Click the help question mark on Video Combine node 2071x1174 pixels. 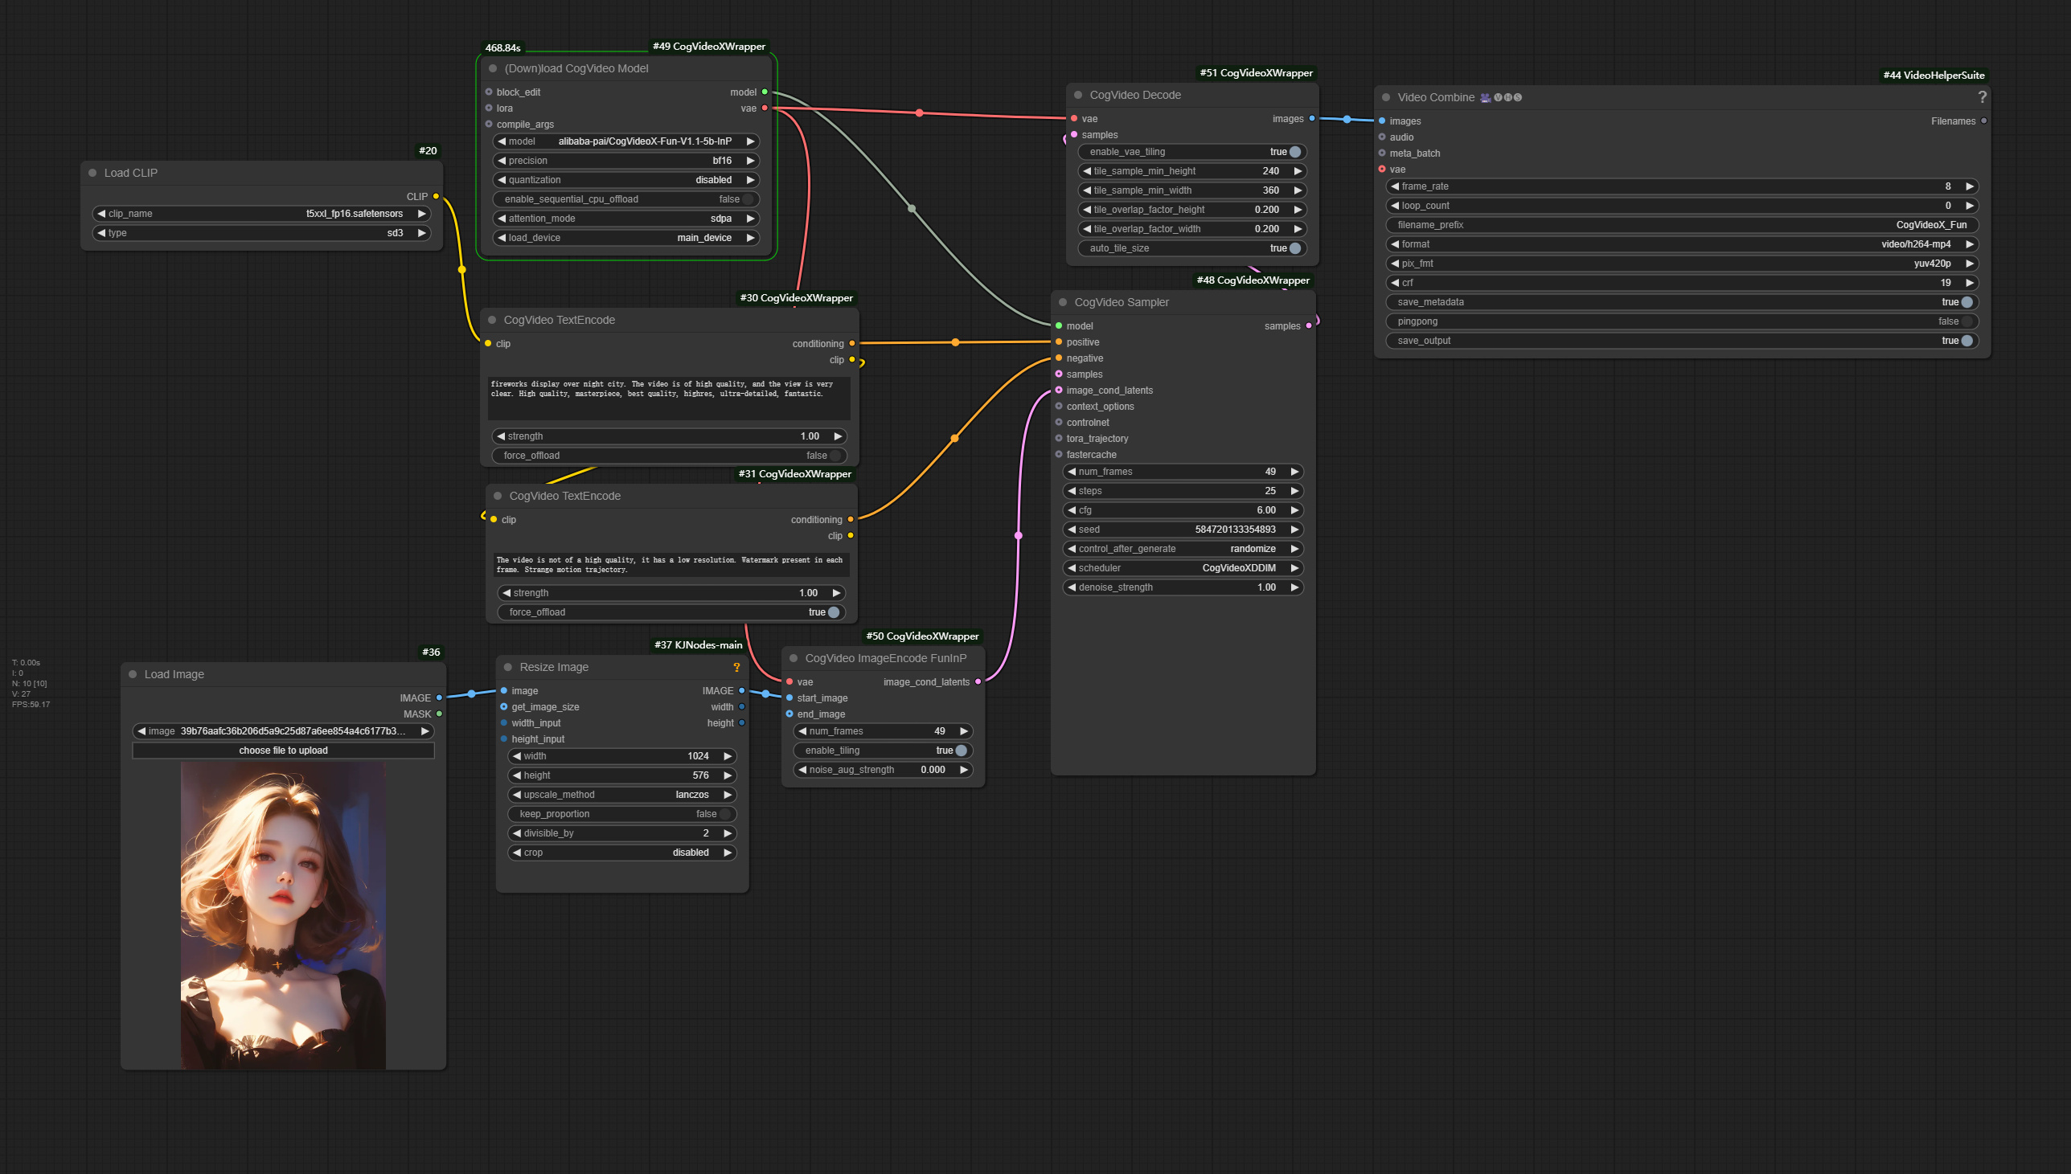tap(1983, 96)
